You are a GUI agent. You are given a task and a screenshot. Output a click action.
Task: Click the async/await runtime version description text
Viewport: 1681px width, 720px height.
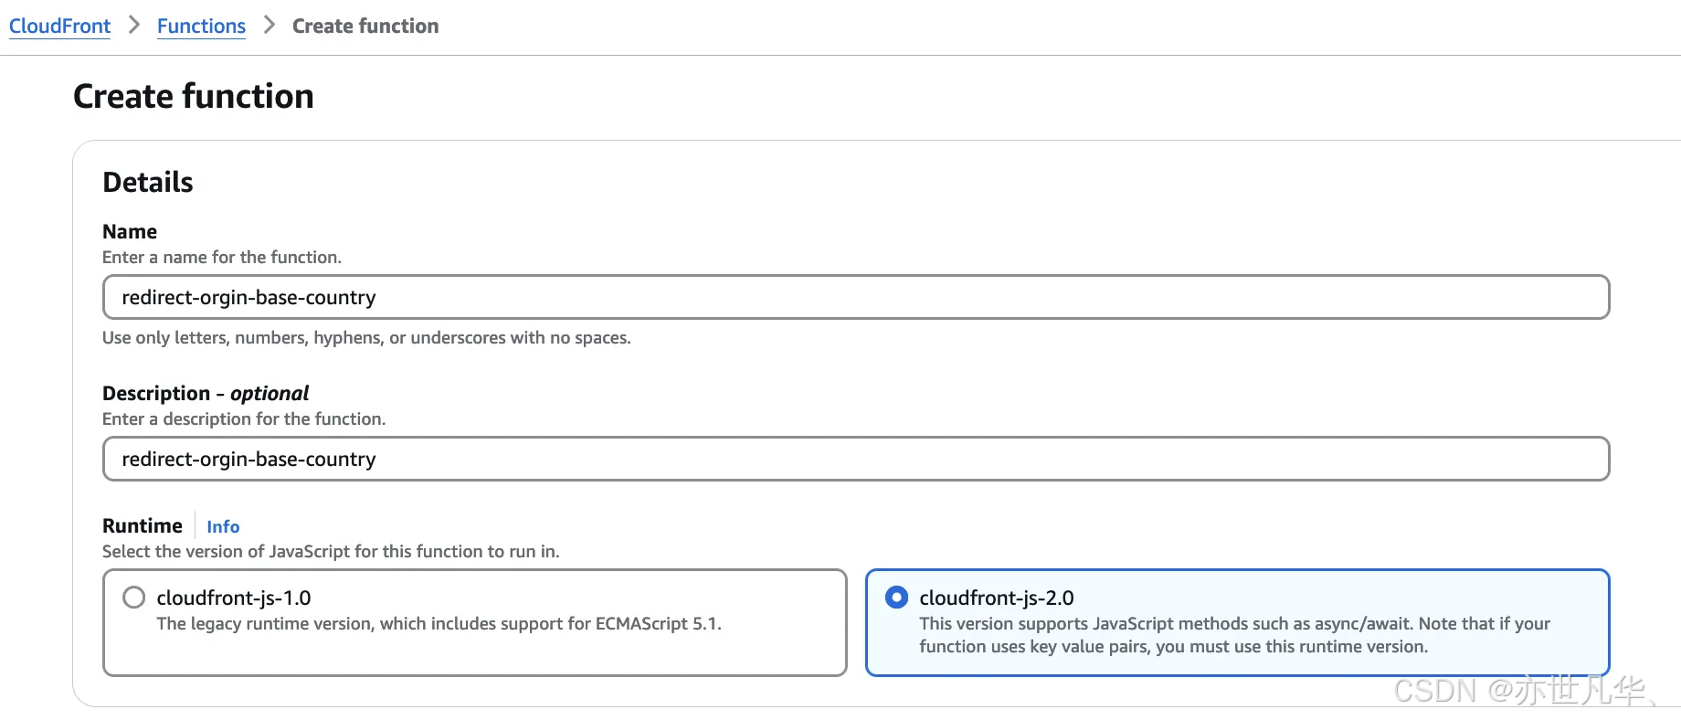tap(1234, 635)
